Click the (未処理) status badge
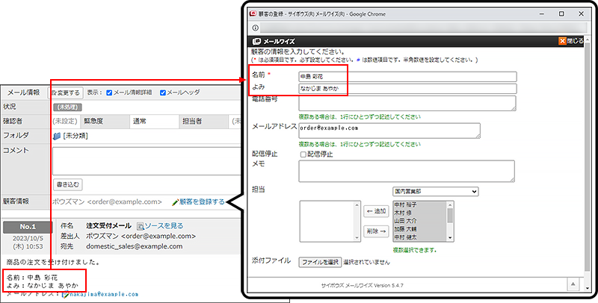598x303 pixels. 67,107
